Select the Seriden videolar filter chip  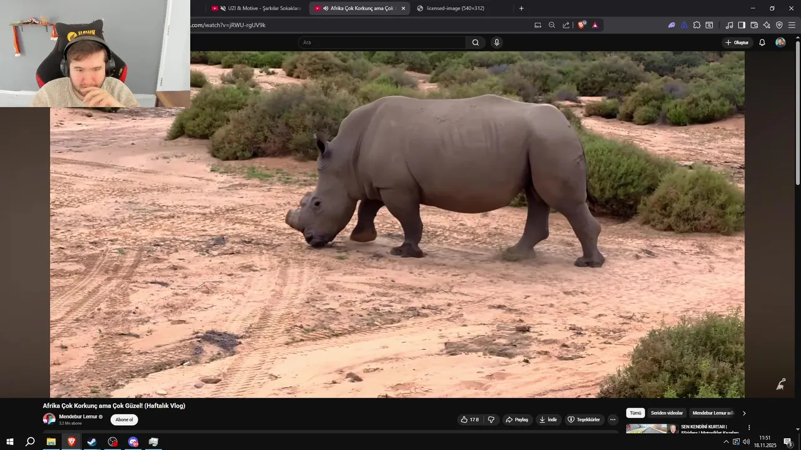(x=666, y=413)
